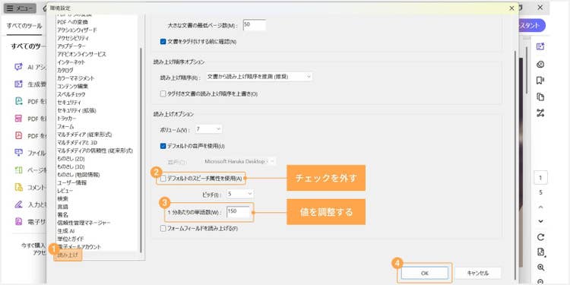
Task: Enable フォームフィールドを読み上げる checkbox
Action: click(x=163, y=229)
